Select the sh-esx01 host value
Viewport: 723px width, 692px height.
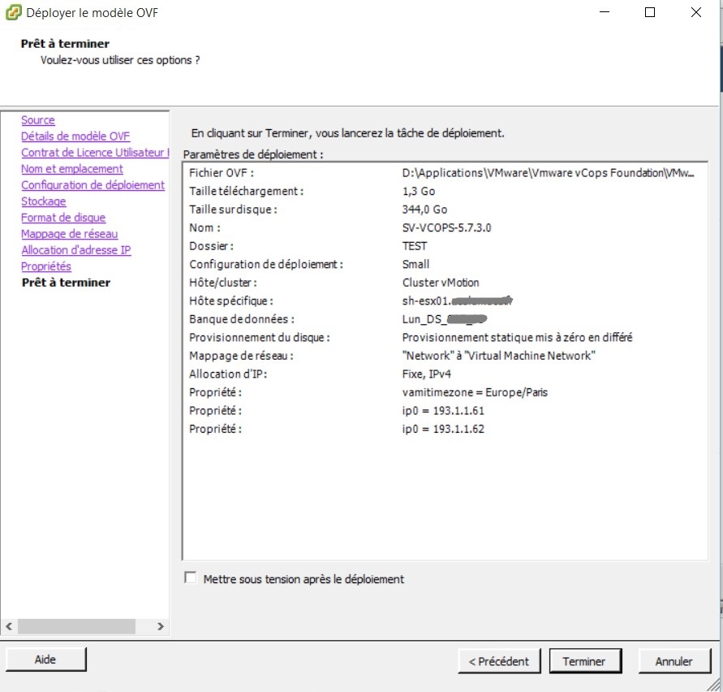coord(457,301)
